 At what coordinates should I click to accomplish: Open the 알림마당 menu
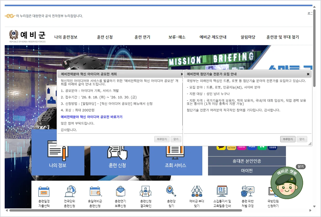248,37
